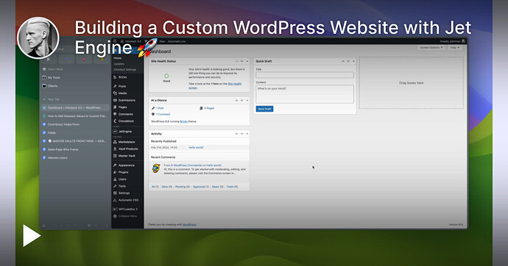Toggle the At a Glance panel arrow
Screen dimensions: 508x266
click(x=247, y=100)
